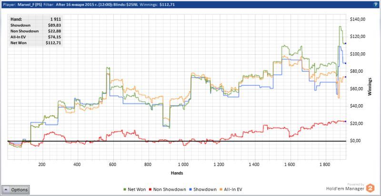Image resolution: width=381 pixels, height=196 pixels.
Task: Click the Showdown line end-point marker
Action: (x=345, y=63)
